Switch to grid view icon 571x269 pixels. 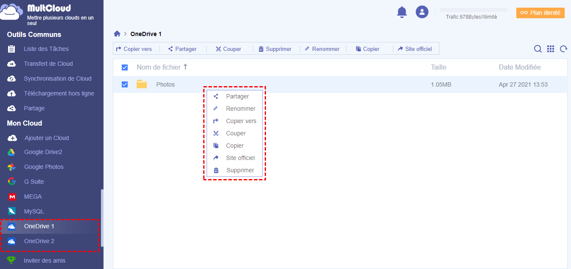(551, 49)
